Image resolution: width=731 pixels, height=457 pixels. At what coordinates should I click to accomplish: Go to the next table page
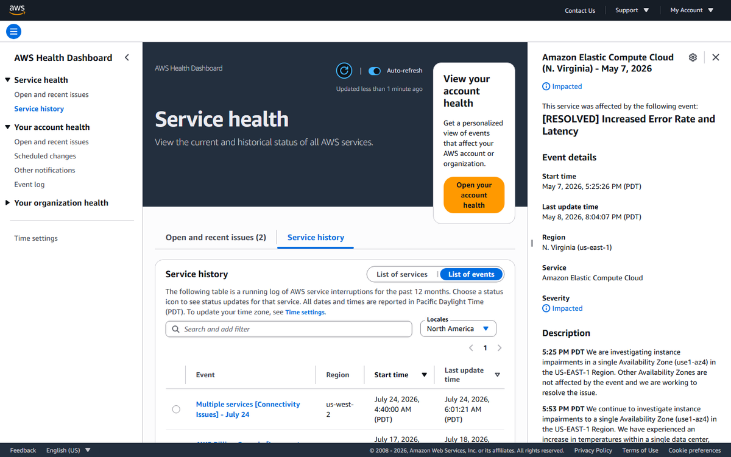click(x=500, y=348)
